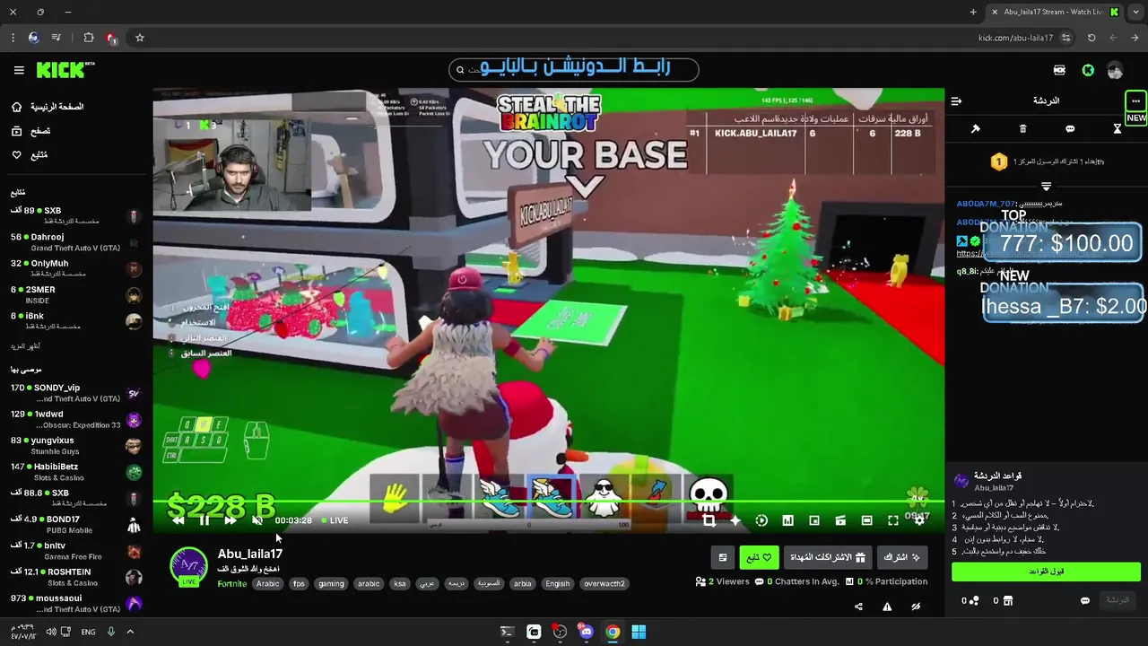Select the fps tag

tap(299, 583)
